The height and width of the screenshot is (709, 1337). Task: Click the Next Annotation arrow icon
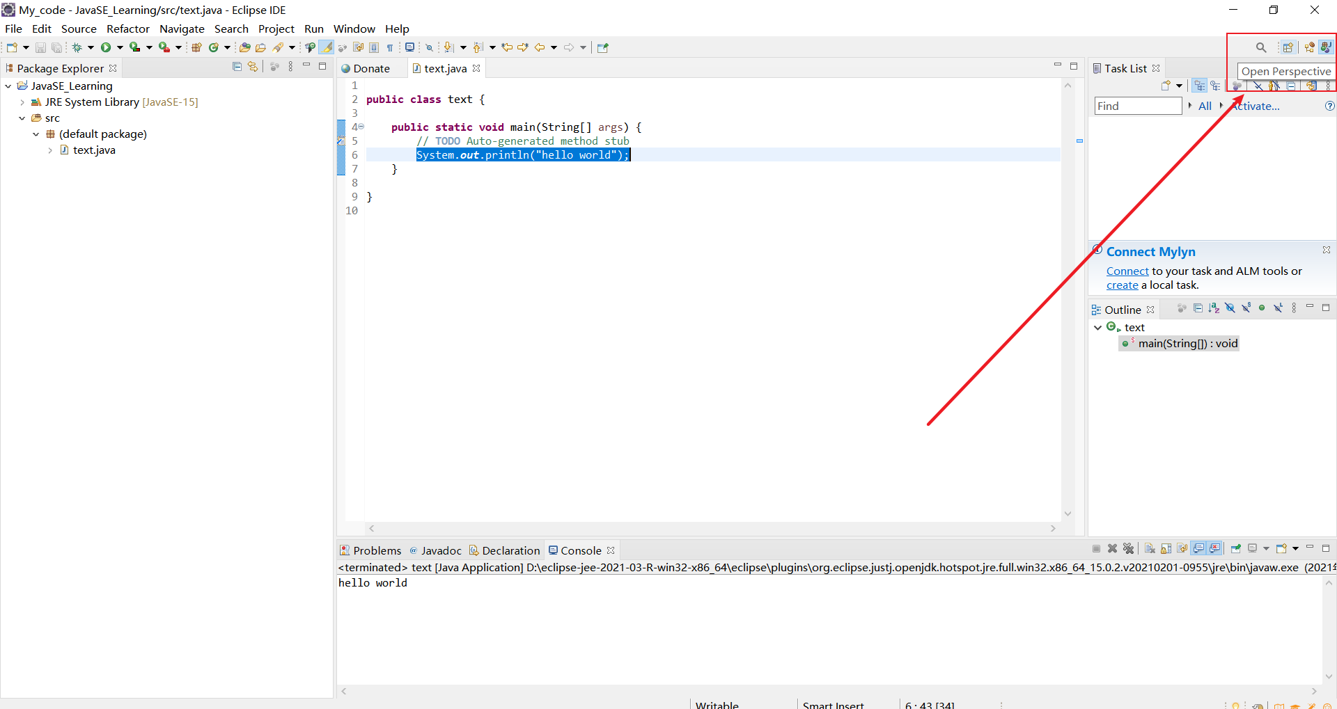[x=449, y=47]
